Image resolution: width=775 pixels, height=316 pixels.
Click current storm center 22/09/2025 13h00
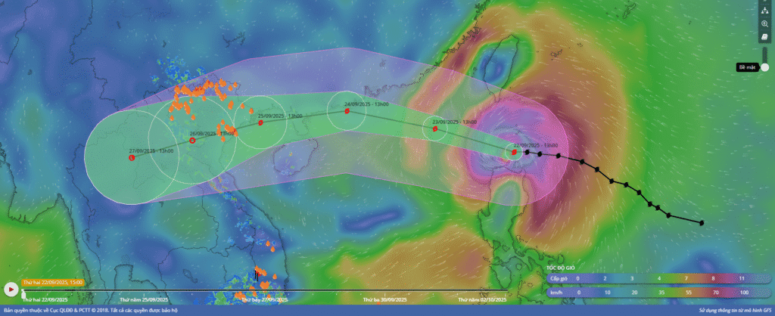[x=514, y=152]
